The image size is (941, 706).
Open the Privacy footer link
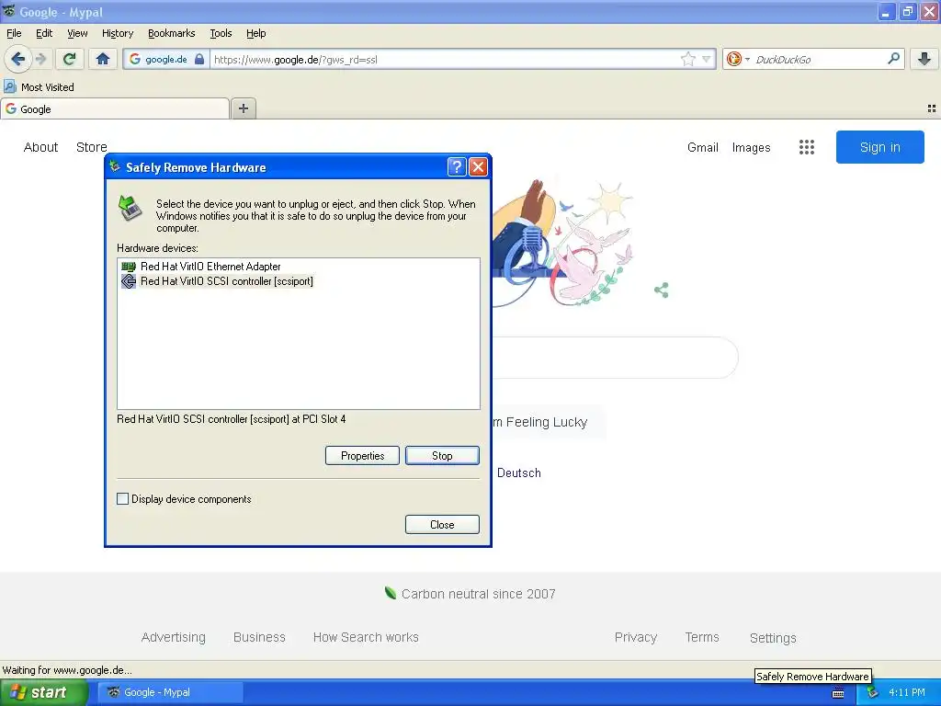tap(636, 638)
